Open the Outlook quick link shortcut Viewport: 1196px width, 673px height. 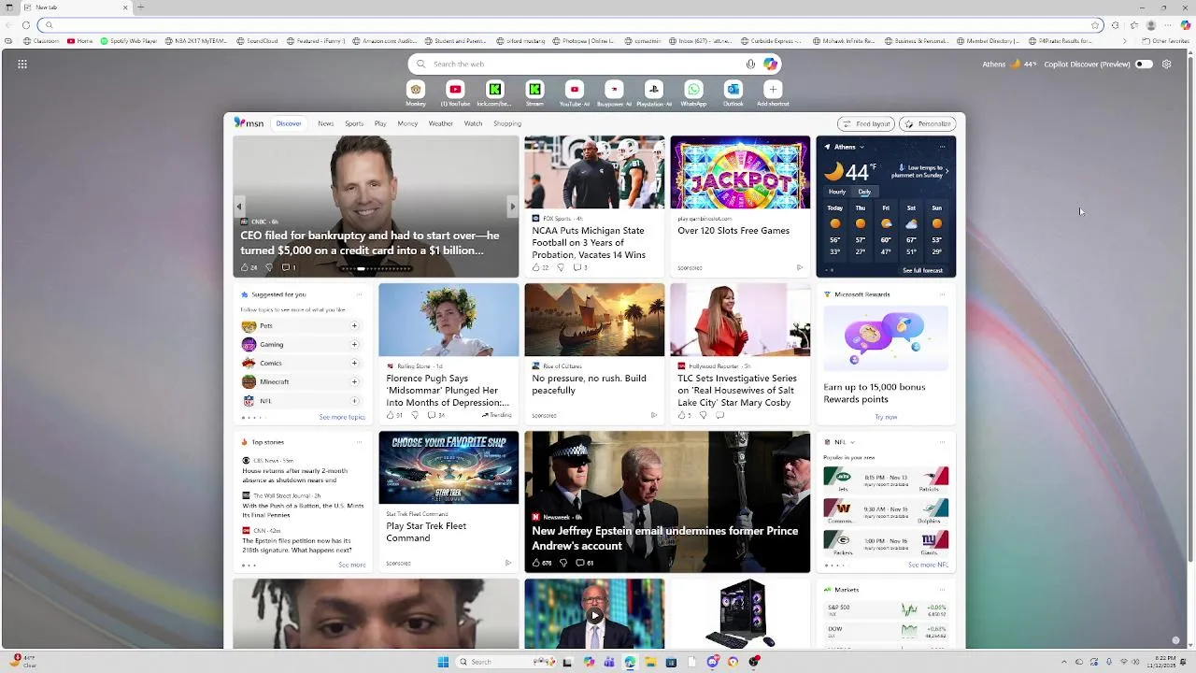(733, 90)
